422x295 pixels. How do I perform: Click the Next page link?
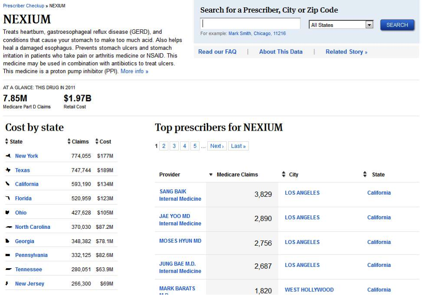(217, 146)
